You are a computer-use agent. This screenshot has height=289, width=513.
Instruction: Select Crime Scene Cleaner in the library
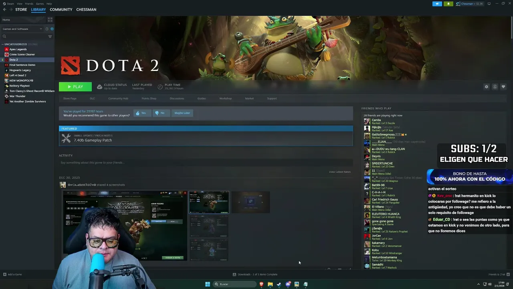(22, 55)
